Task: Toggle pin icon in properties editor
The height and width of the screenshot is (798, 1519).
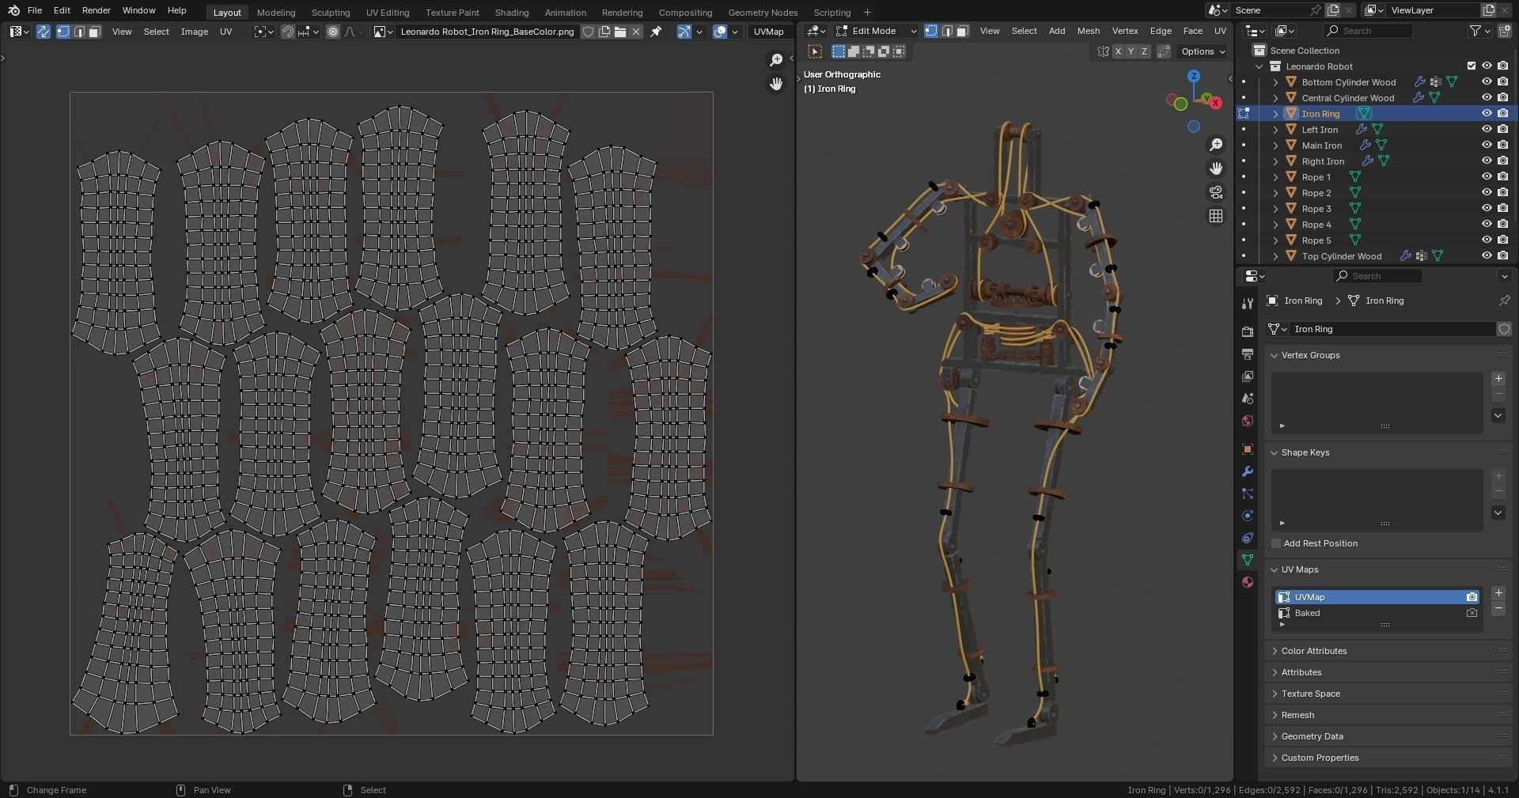Action: point(1504,301)
